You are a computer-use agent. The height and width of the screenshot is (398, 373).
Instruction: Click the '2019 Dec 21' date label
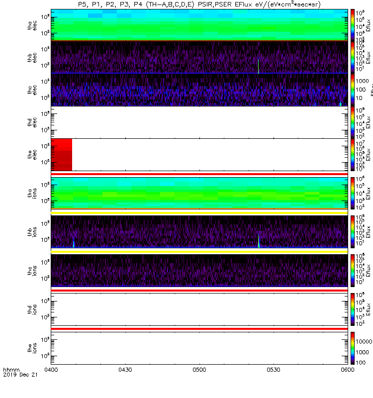[20, 375]
